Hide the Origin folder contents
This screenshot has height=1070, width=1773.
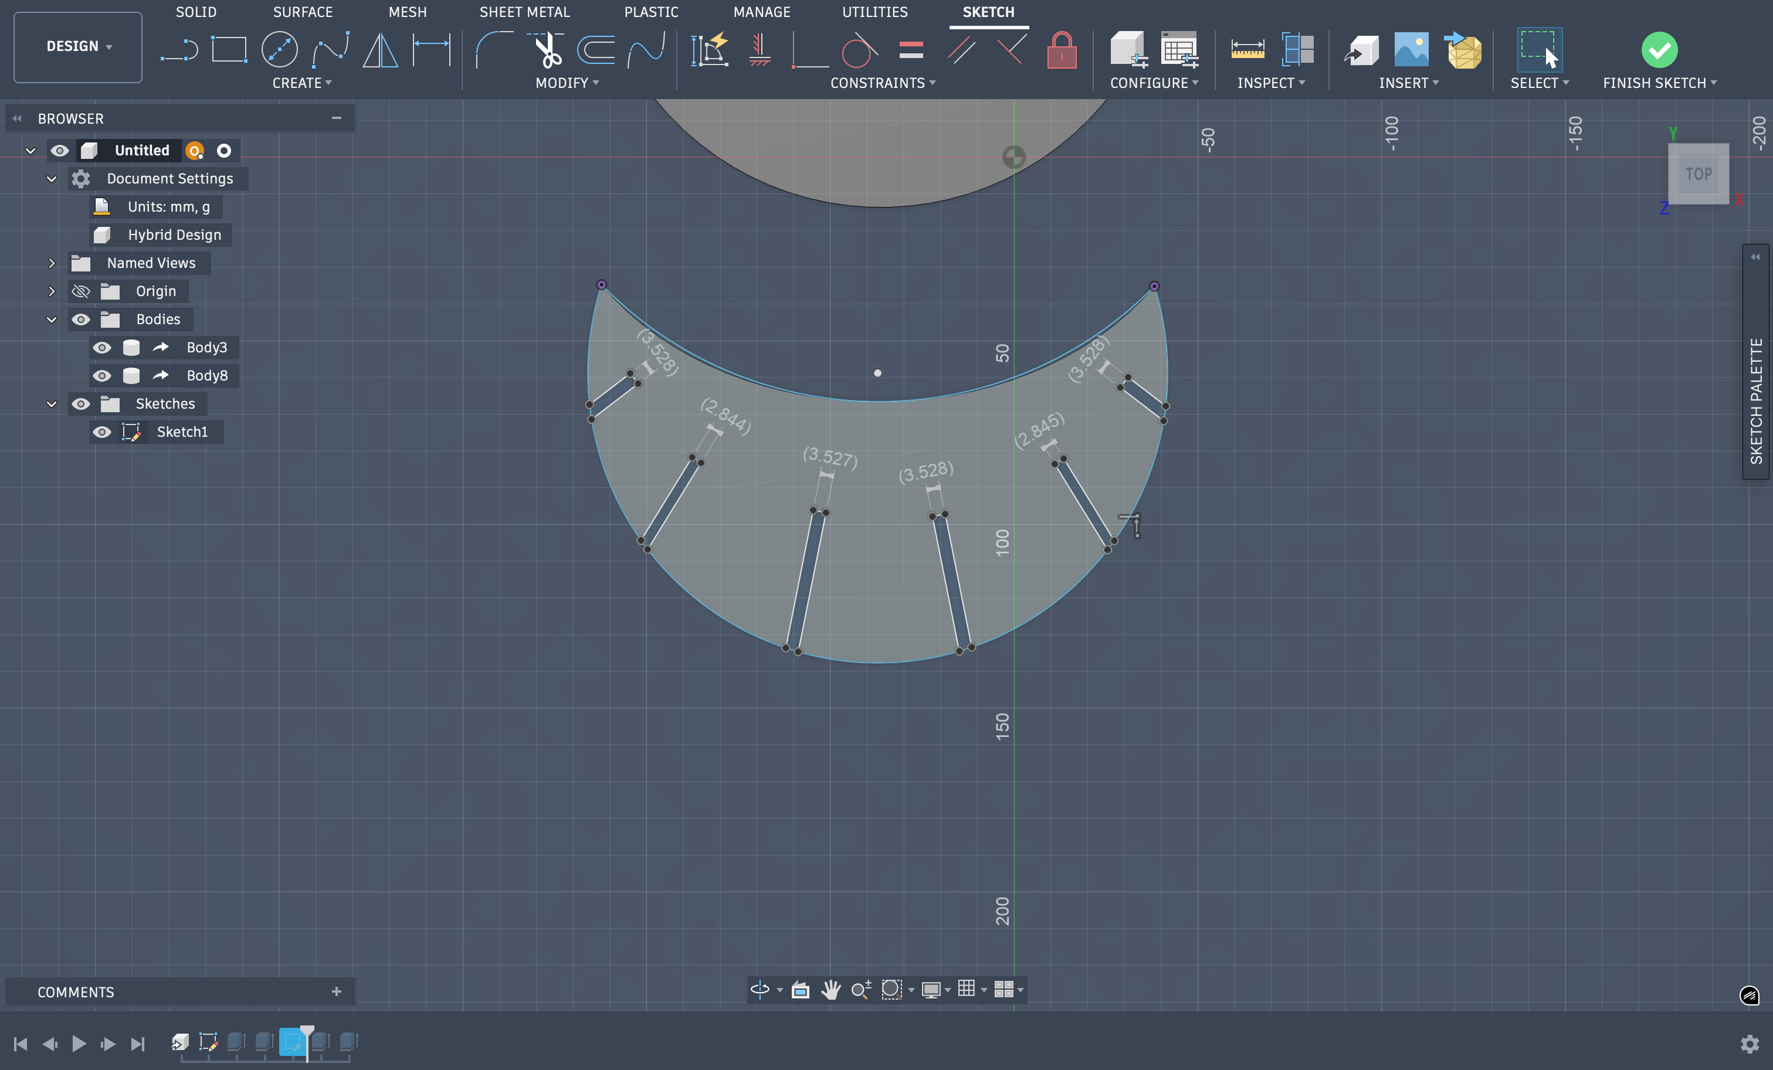[x=80, y=291]
